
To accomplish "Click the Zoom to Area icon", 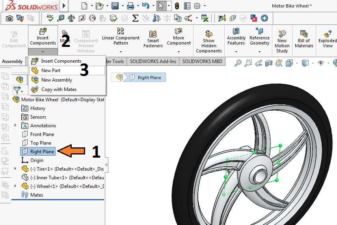I will (248, 63).
